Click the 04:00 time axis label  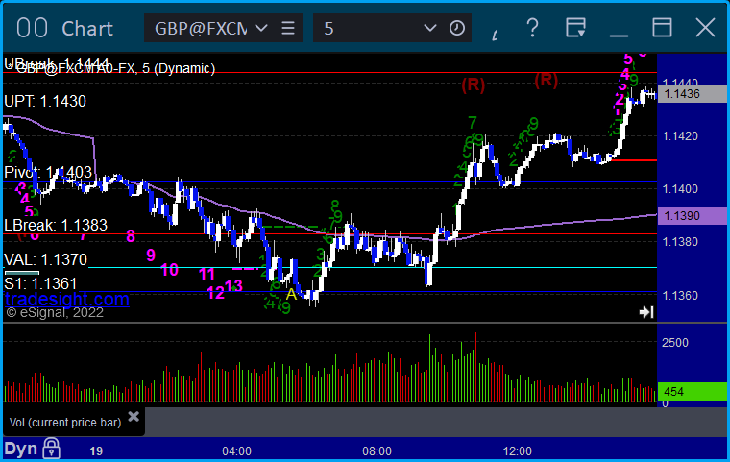236,451
